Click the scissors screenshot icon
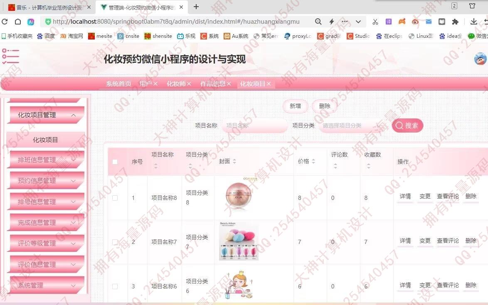Viewport: 488px width, 305px height. [x=375, y=22]
